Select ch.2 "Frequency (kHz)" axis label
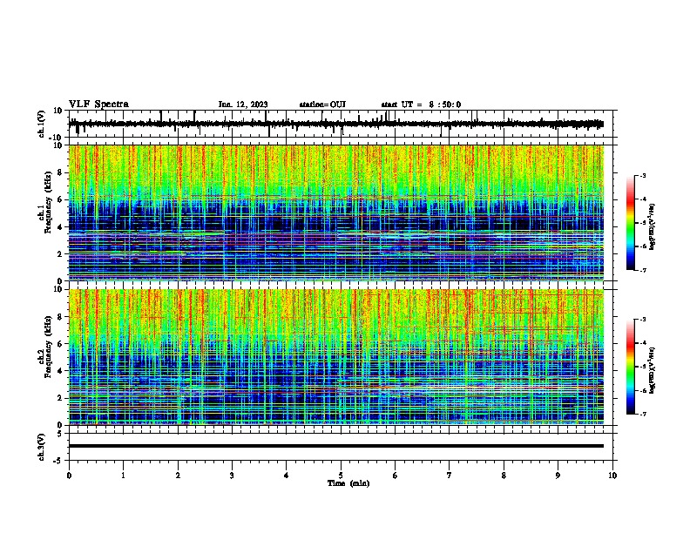The height and width of the screenshot is (533, 690). pos(48,347)
